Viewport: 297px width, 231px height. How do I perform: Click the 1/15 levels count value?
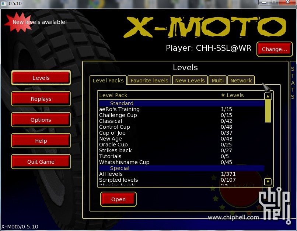point(226,109)
